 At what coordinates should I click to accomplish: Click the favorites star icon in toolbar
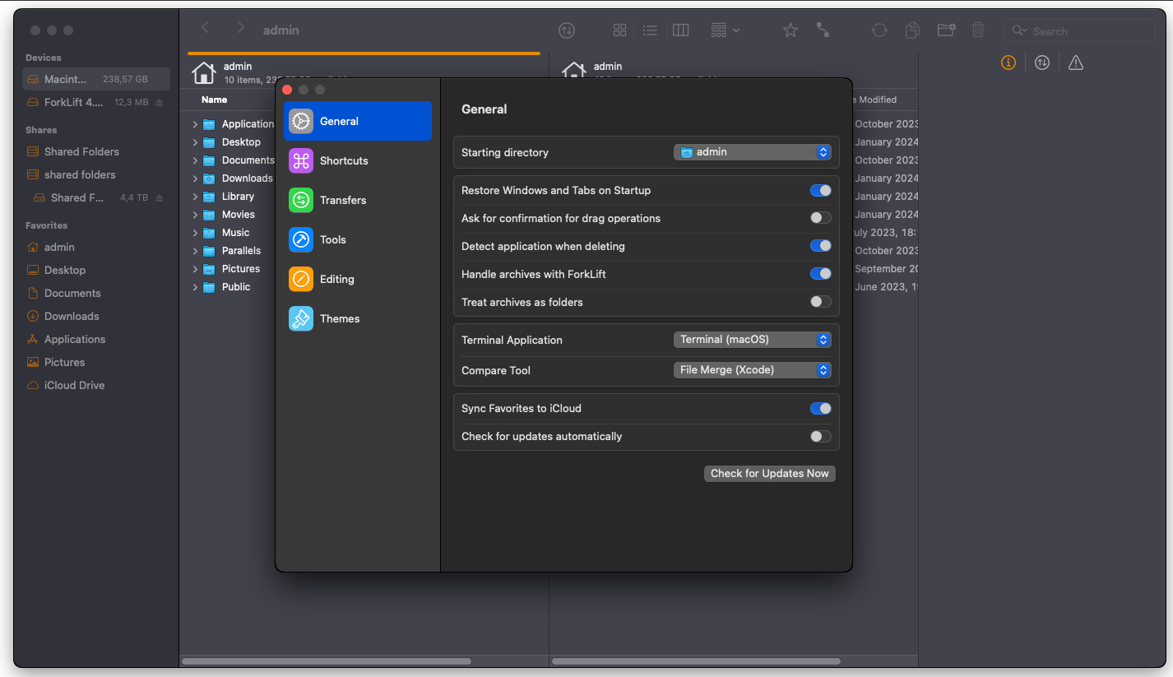pos(790,30)
